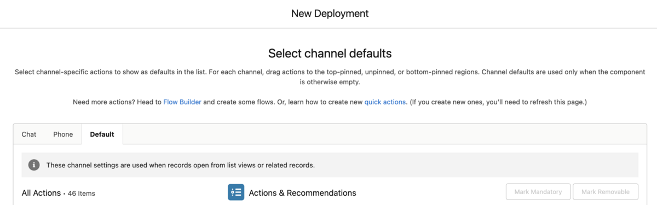Click the channel-specific actions description paragraph
Viewport: 657px width, 205px height.
point(330,77)
